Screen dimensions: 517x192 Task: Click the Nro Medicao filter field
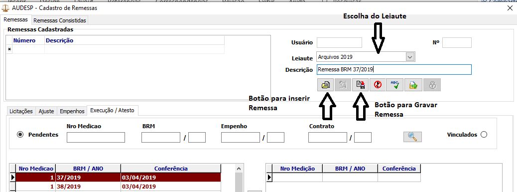pos(96,137)
